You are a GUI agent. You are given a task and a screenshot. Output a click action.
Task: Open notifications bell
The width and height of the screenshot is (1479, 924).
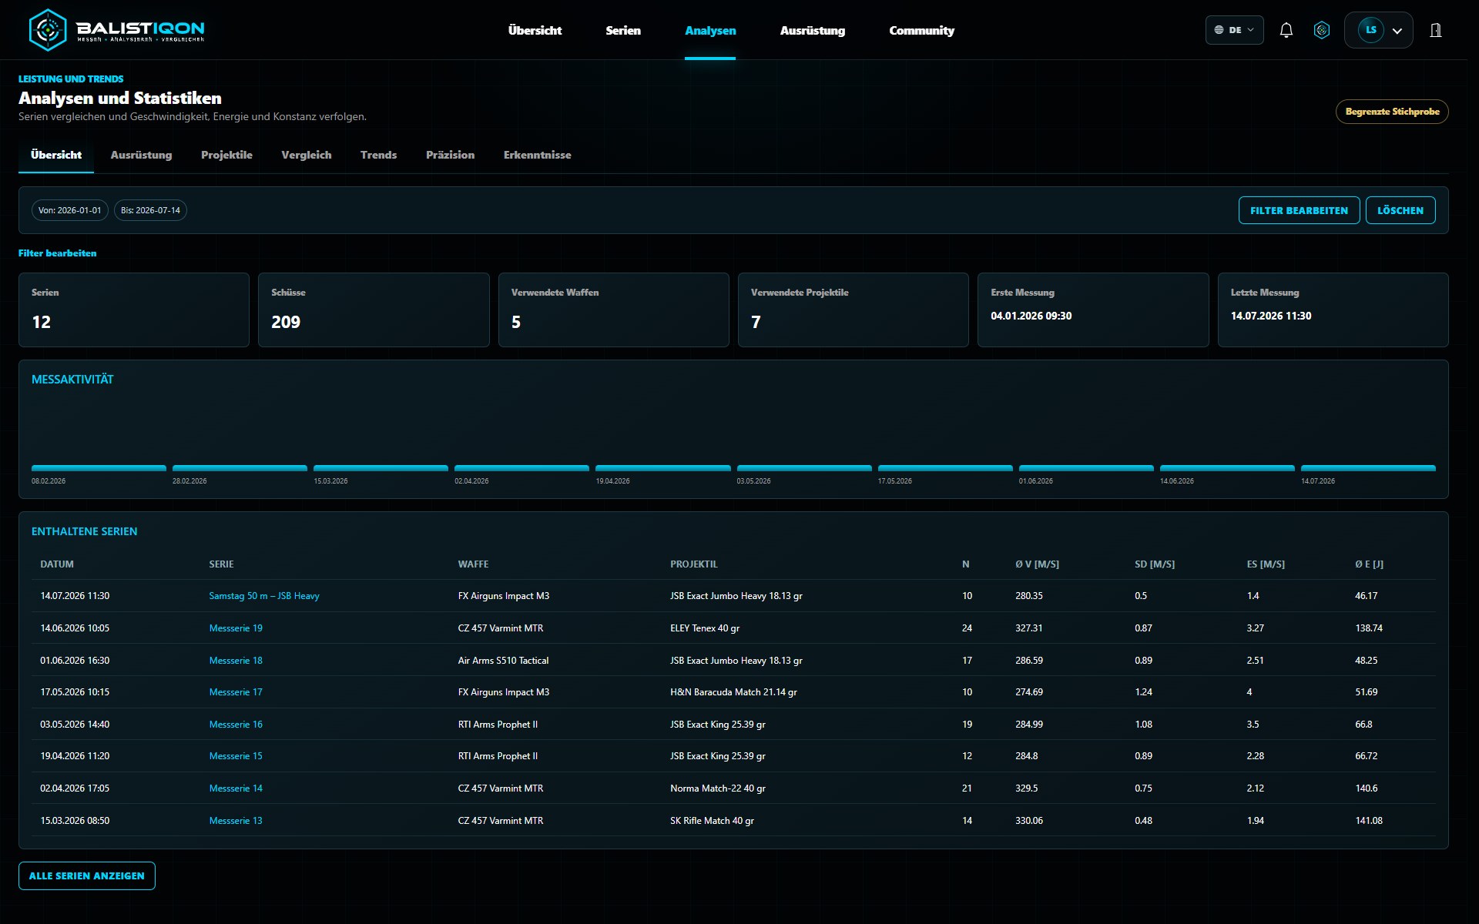click(1286, 30)
